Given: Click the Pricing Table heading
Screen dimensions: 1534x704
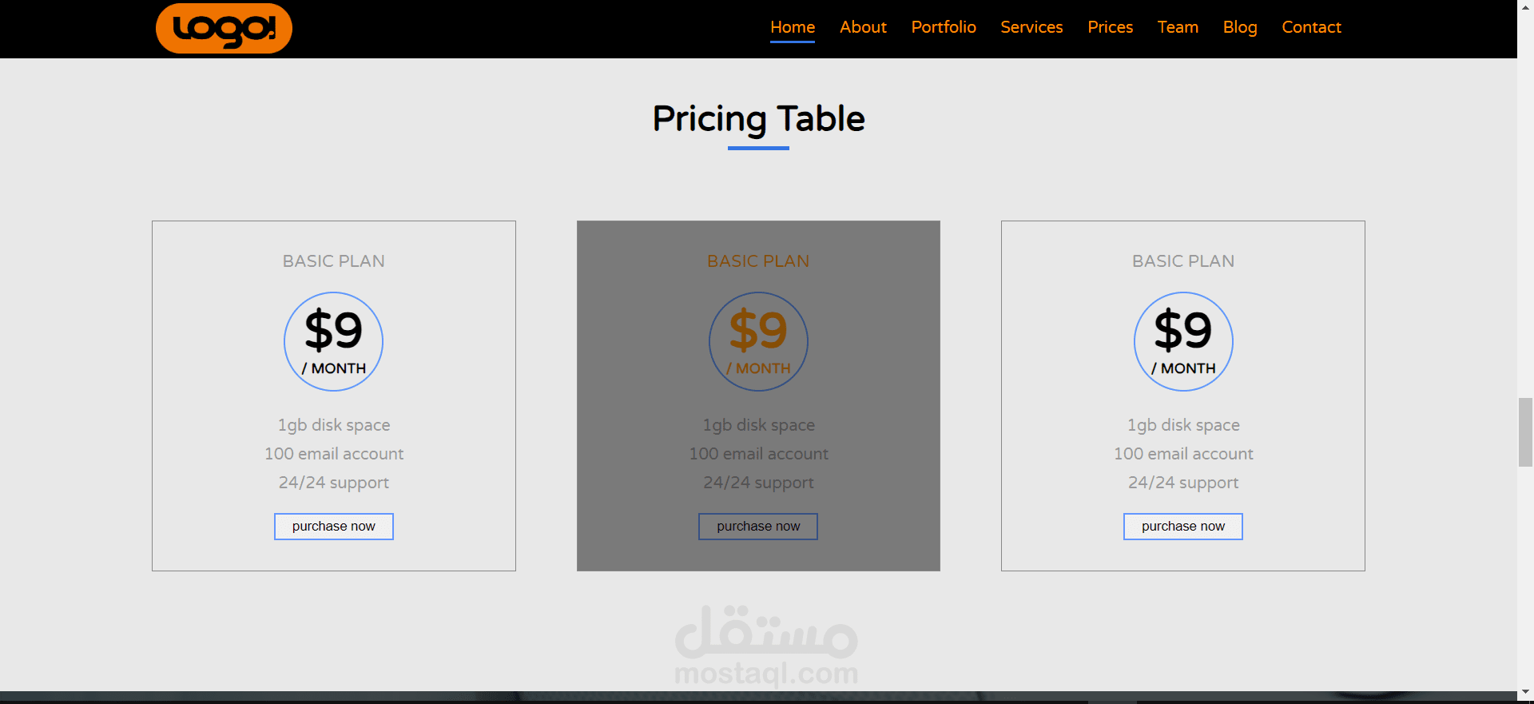Looking at the screenshot, I should click(x=758, y=119).
